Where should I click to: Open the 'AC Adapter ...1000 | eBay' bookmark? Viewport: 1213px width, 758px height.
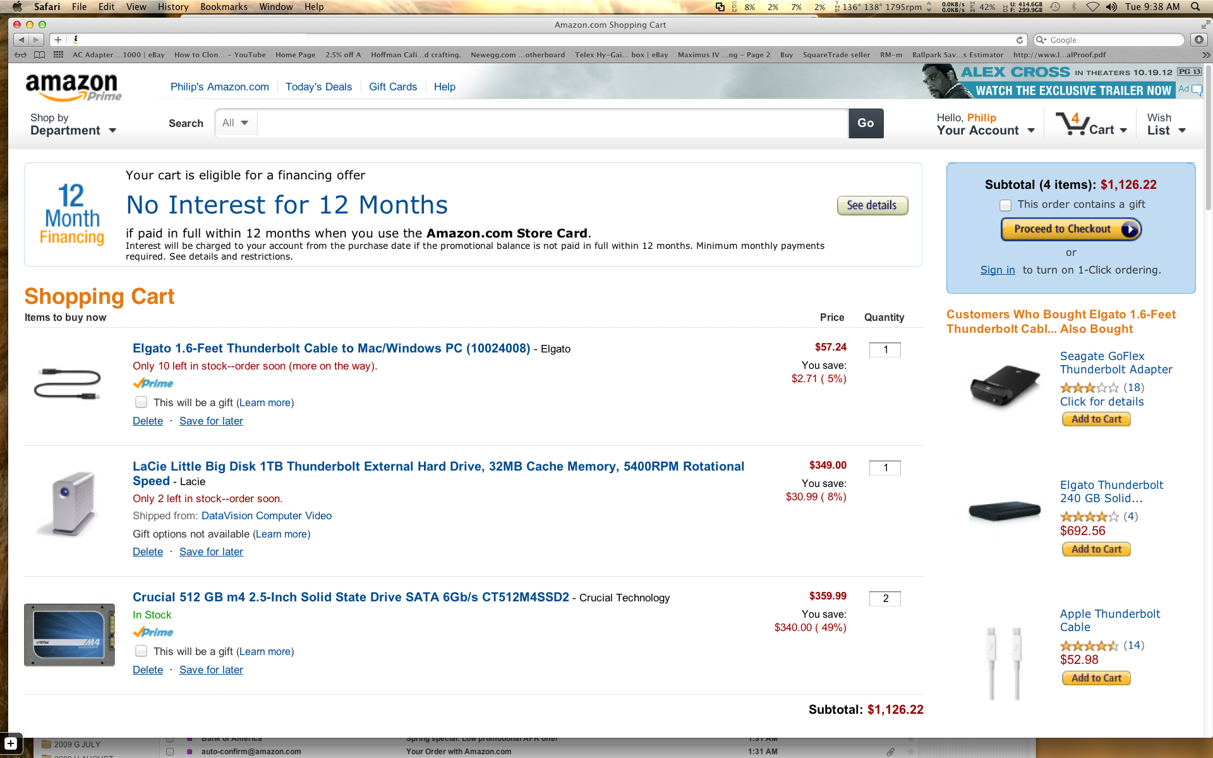pyautogui.click(x=119, y=55)
